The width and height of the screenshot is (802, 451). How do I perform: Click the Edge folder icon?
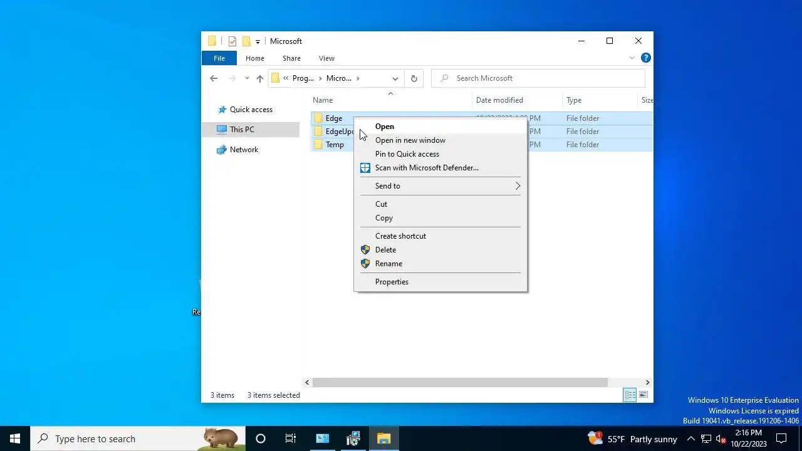click(318, 118)
